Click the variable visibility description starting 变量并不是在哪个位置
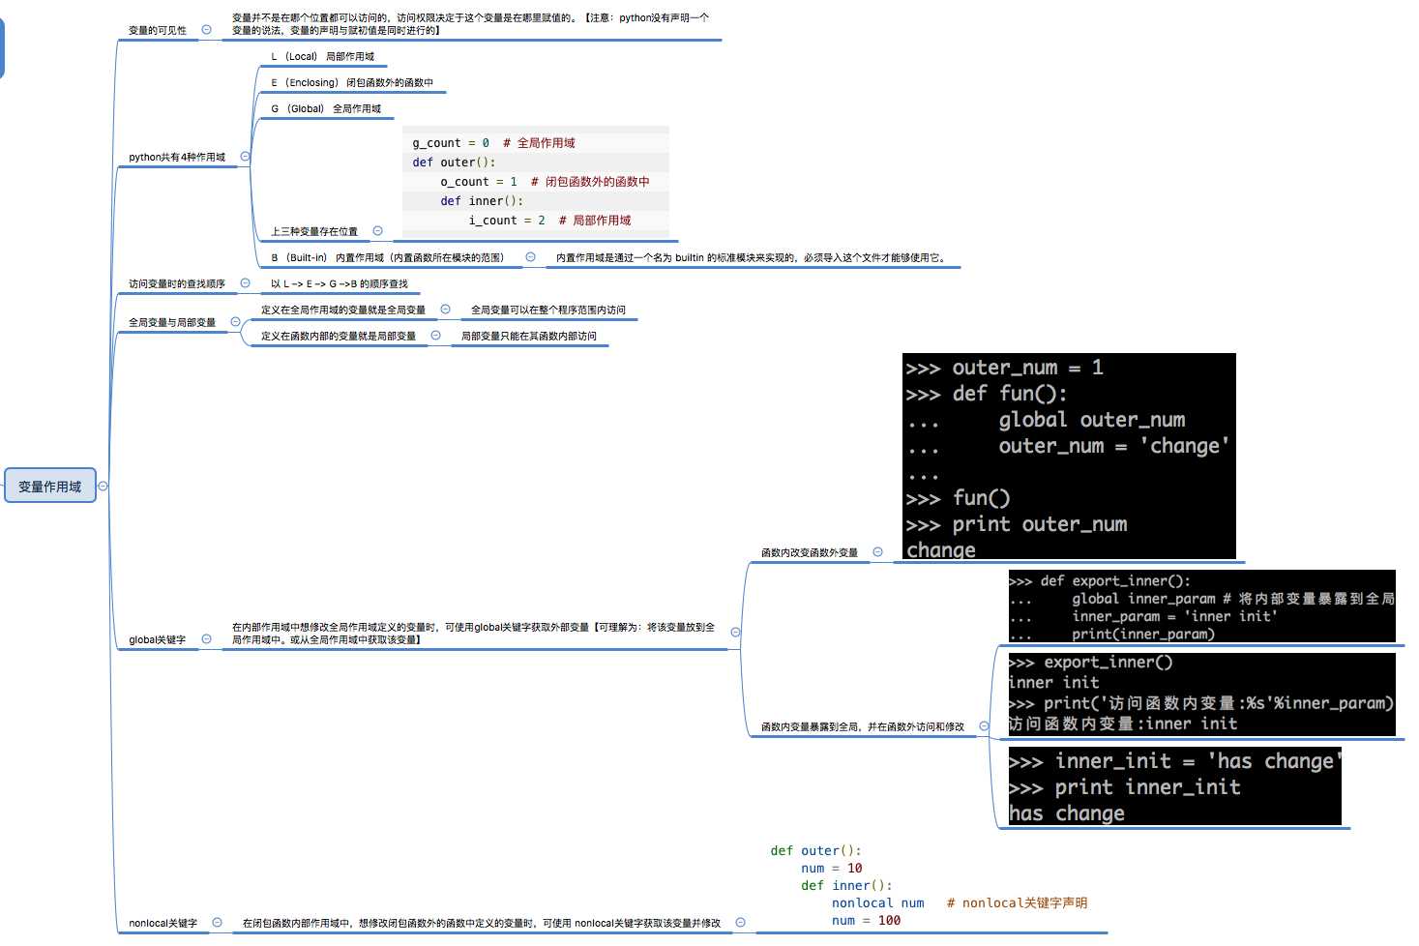 point(471,24)
